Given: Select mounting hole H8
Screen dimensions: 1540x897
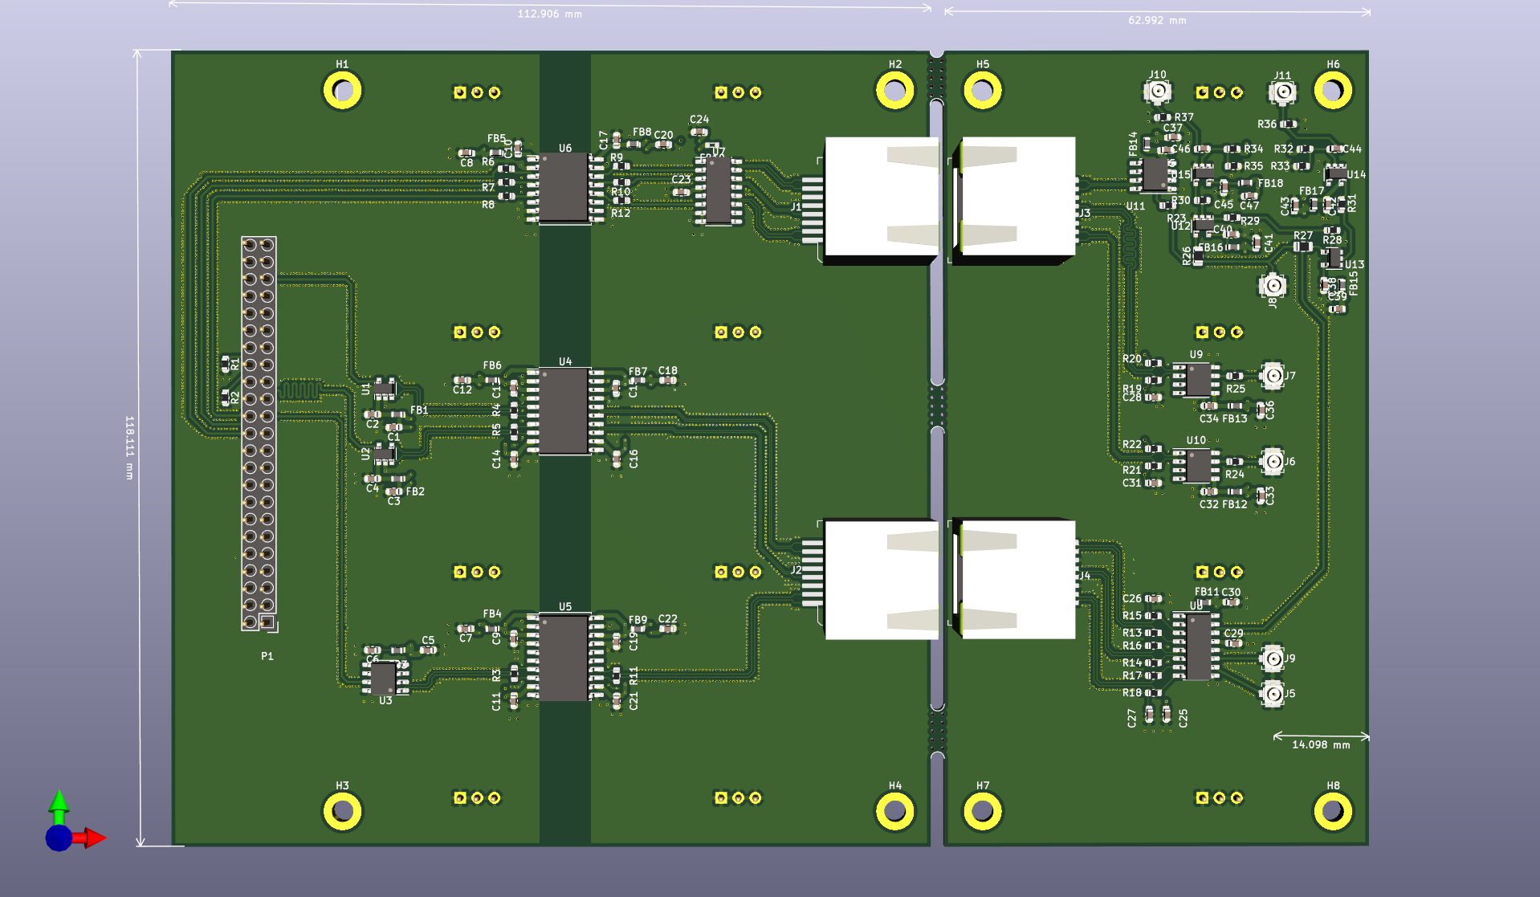Looking at the screenshot, I should tap(1333, 812).
